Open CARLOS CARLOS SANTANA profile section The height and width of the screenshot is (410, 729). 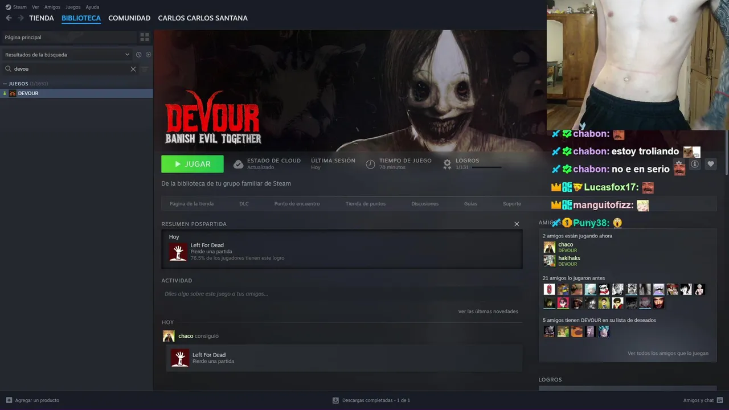pos(203,18)
